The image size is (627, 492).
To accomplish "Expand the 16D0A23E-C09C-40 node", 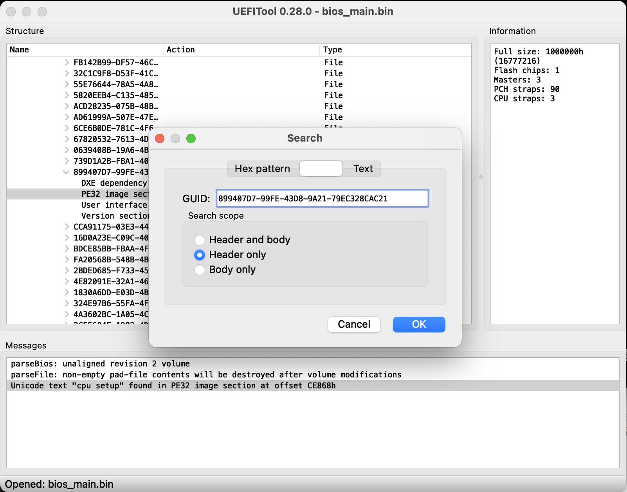I will (67, 237).
